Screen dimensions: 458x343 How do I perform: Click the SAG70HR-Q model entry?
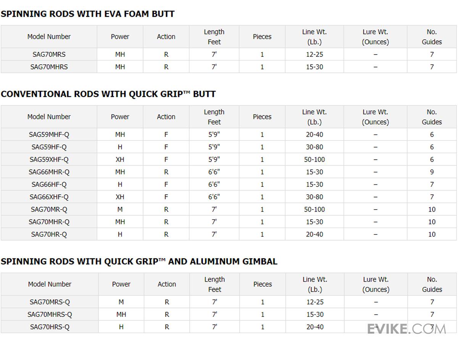click(x=49, y=234)
